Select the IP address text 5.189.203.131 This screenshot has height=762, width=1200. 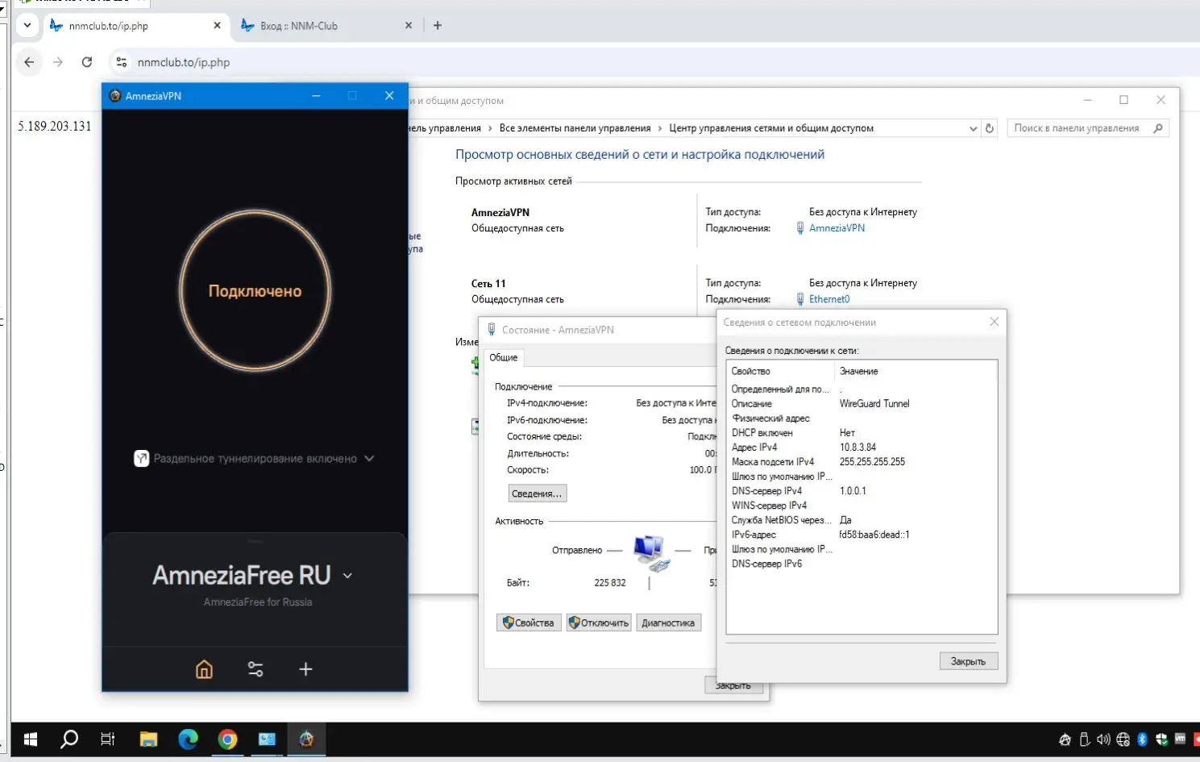point(55,126)
